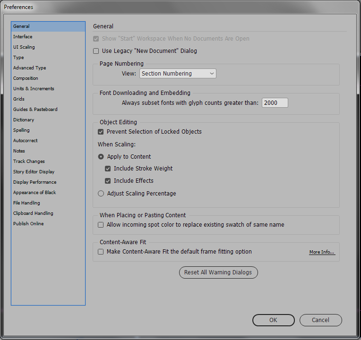Open Appearance of Black preferences
Image resolution: width=361 pixels, height=340 pixels.
pos(48,192)
